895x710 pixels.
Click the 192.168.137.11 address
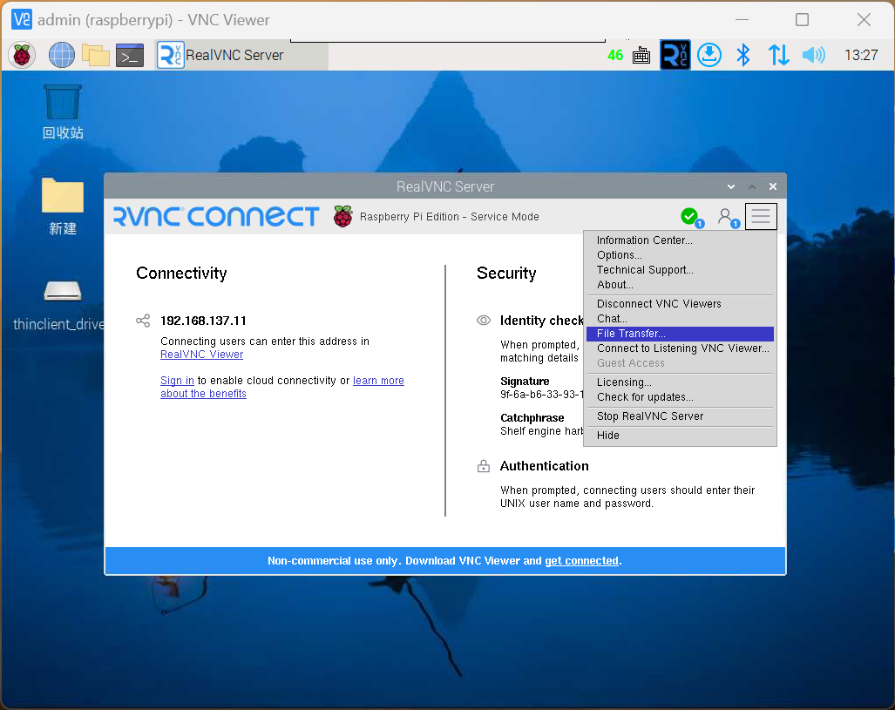(203, 321)
